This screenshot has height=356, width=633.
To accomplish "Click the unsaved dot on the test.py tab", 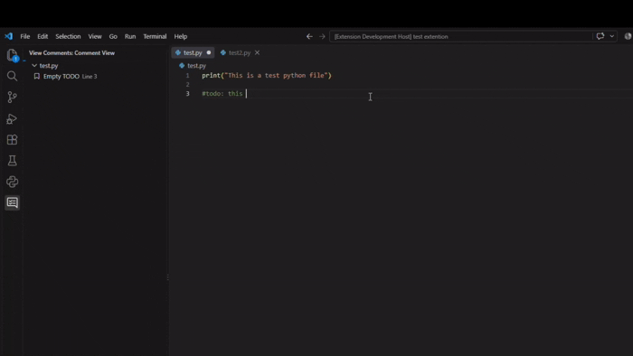I will (209, 52).
